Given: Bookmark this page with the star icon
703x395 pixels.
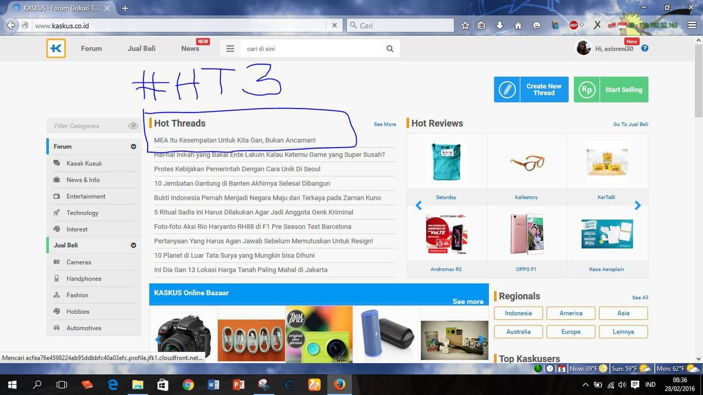Looking at the screenshot, I should [465, 25].
